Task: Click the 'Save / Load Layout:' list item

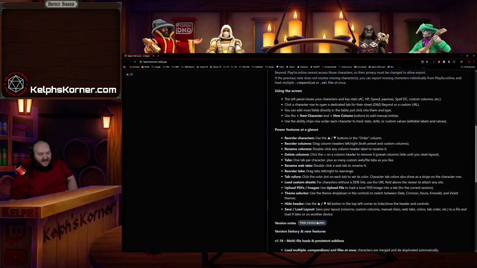Action: [375, 211]
